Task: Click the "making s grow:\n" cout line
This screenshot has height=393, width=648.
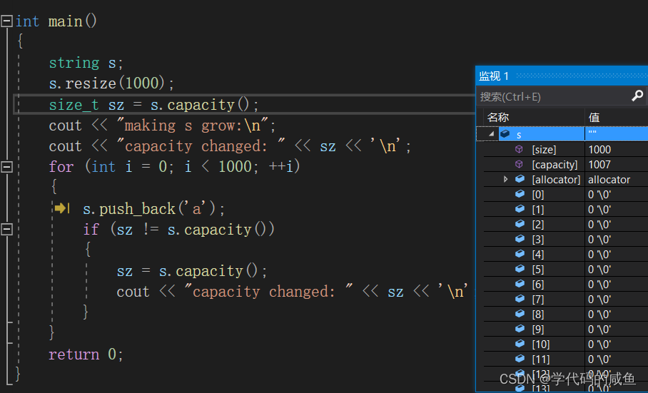Action: click(162, 125)
